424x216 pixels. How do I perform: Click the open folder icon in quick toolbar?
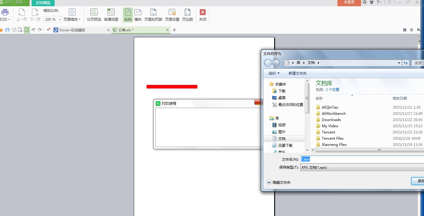tap(1, 30)
